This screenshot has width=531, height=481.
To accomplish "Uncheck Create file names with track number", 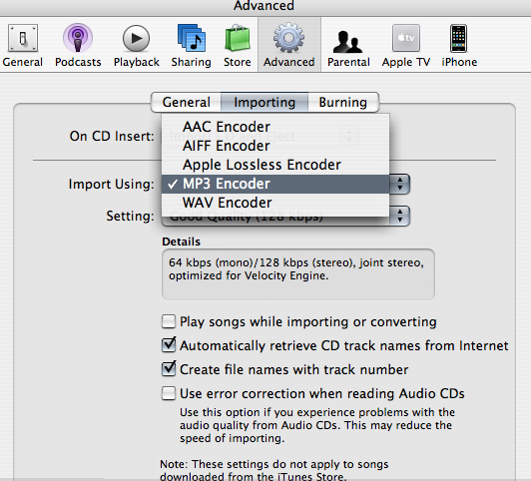I will pyautogui.click(x=169, y=369).
